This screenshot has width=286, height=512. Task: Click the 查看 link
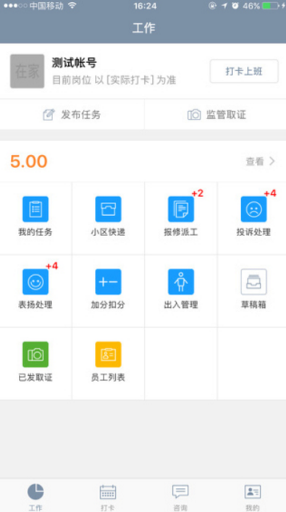255,161
